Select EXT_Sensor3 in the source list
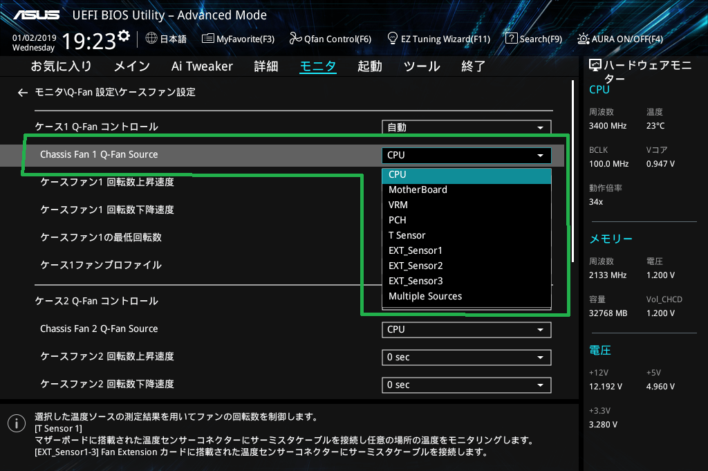Viewport: 708px width, 471px height. 467,281
